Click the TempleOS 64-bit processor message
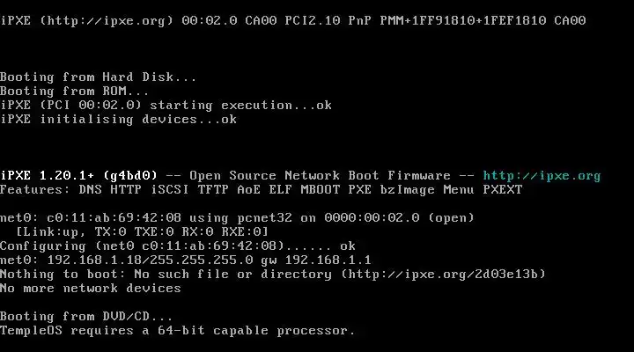 pos(178,331)
